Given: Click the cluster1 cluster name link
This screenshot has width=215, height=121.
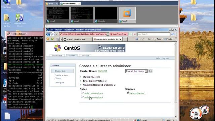Looking at the screenshot, I should [x=102, y=71].
